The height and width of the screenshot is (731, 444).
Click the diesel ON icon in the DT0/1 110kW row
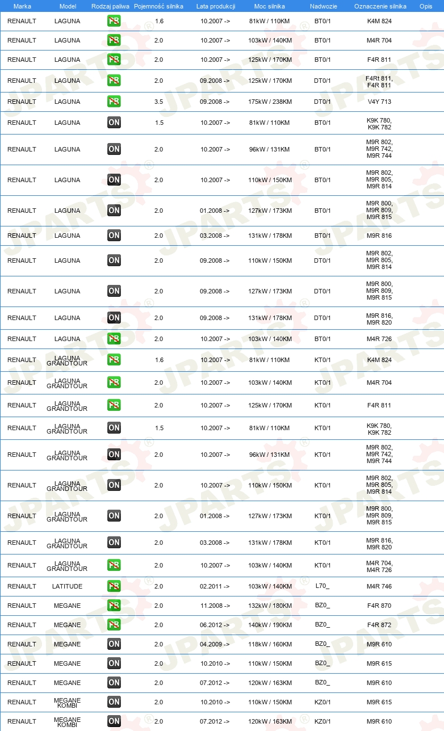coord(114,261)
